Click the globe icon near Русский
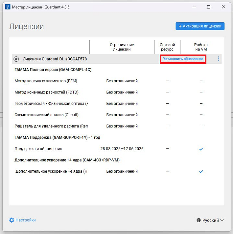The image size is (233, 234). 198,221
